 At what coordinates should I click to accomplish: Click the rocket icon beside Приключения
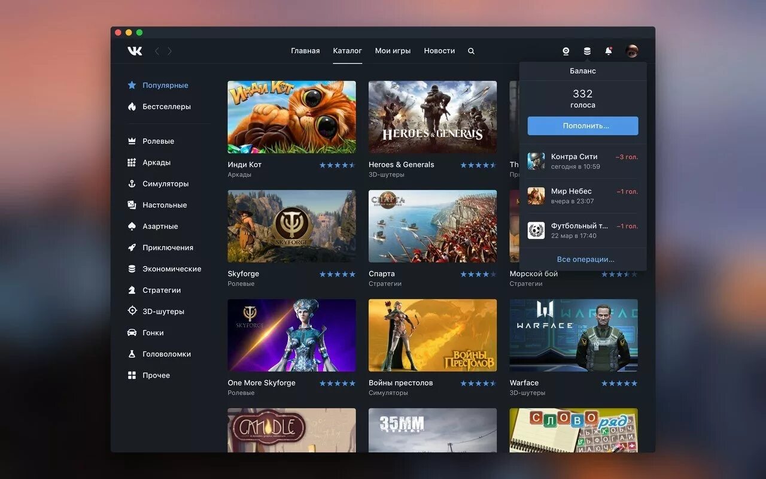point(132,247)
